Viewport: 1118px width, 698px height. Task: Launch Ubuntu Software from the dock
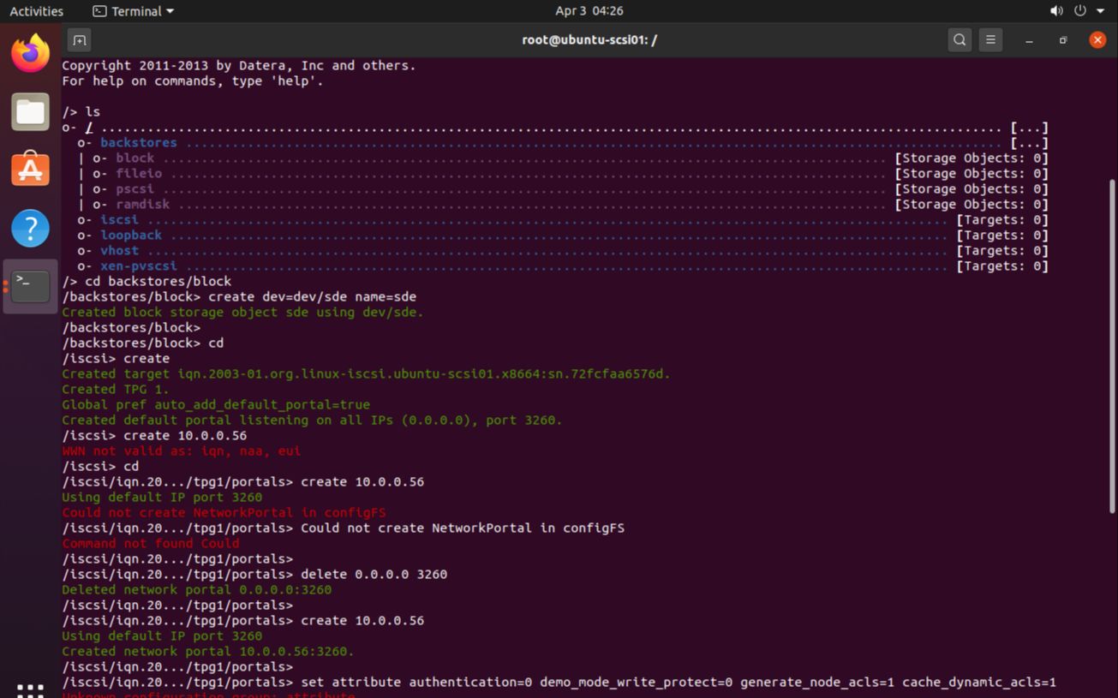(30, 170)
